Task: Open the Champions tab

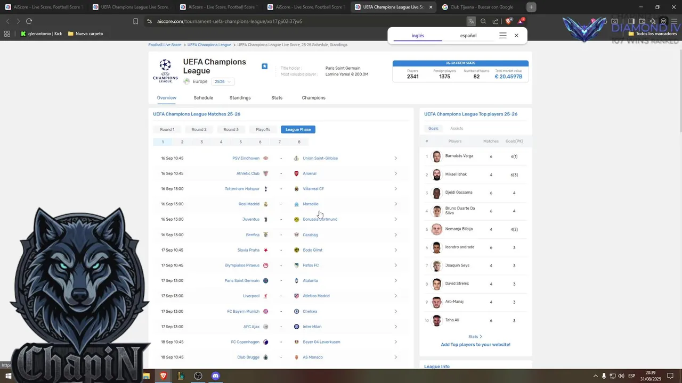Action: tap(313, 98)
